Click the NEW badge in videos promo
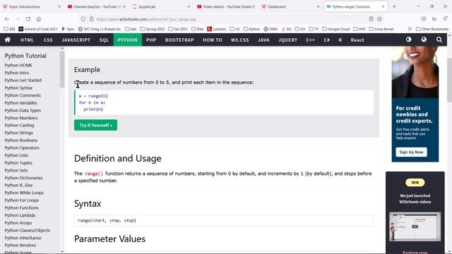Image resolution: width=452 pixels, height=254 pixels. [415, 182]
